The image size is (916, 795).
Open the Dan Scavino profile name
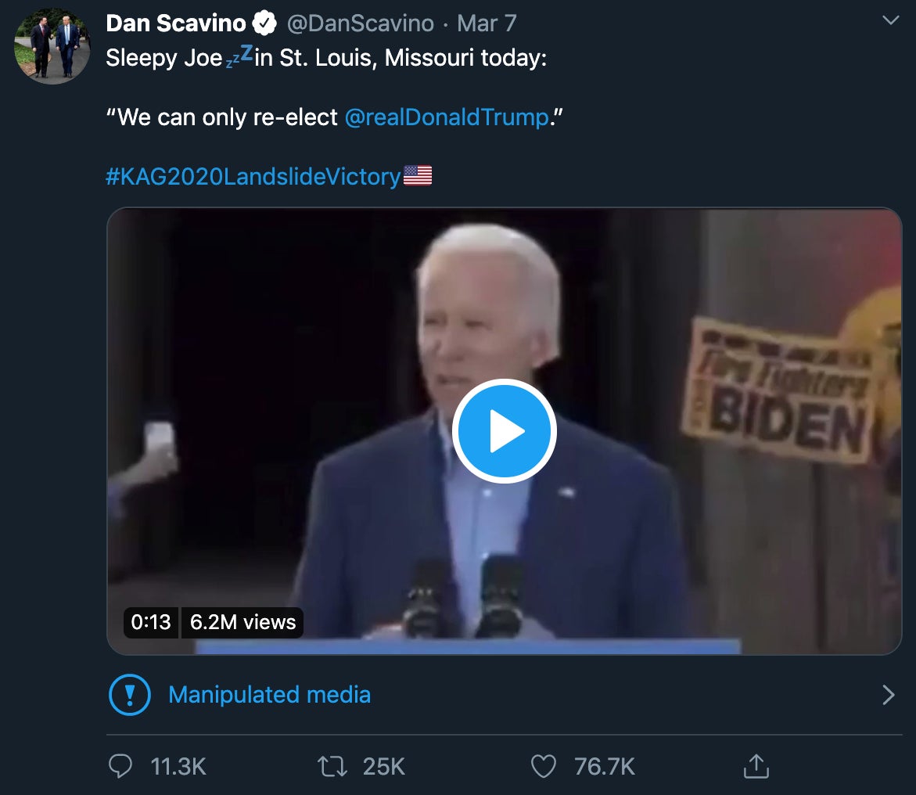[x=176, y=23]
